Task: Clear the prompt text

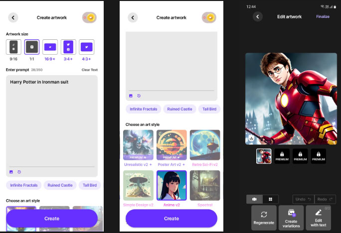Action: [90, 70]
